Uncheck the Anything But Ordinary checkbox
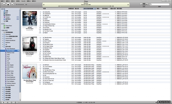This screenshot has height=104, width=172. point(44,24)
